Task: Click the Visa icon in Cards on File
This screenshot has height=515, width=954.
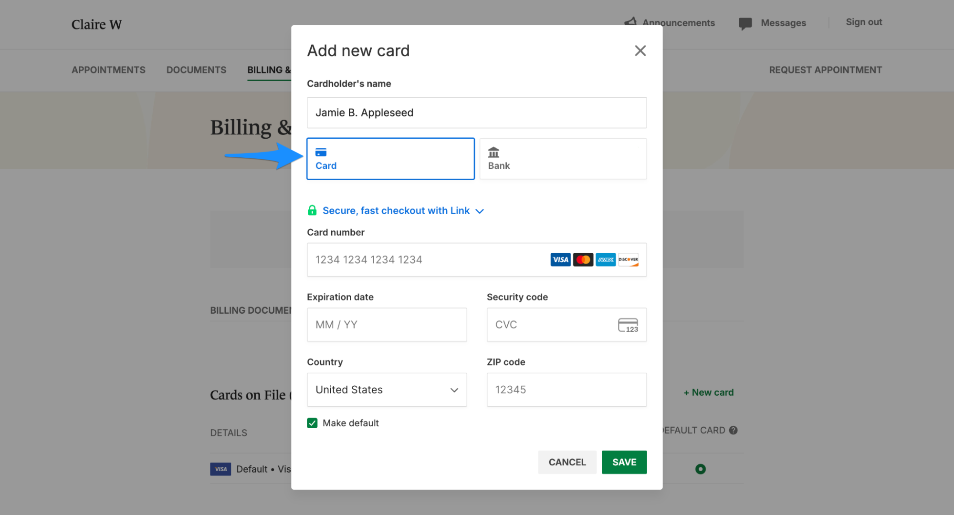Action: click(220, 469)
